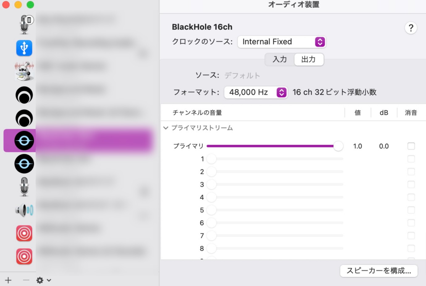
Task: Select the bottommost red target device icon
Action: coord(24,256)
